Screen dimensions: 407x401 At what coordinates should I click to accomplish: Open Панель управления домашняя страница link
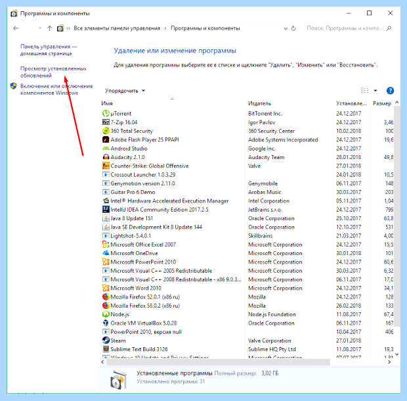(x=49, y=50)
